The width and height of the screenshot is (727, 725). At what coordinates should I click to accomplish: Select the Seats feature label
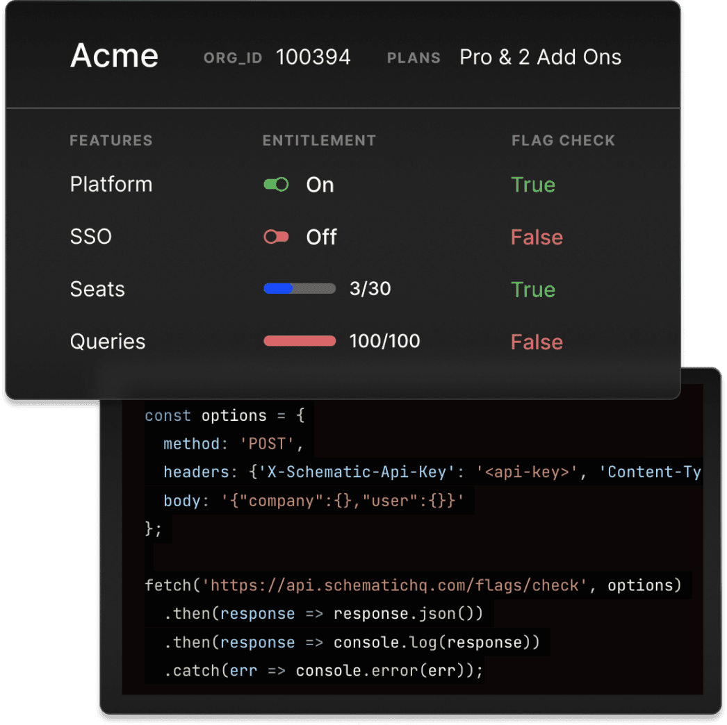(97, 289)
